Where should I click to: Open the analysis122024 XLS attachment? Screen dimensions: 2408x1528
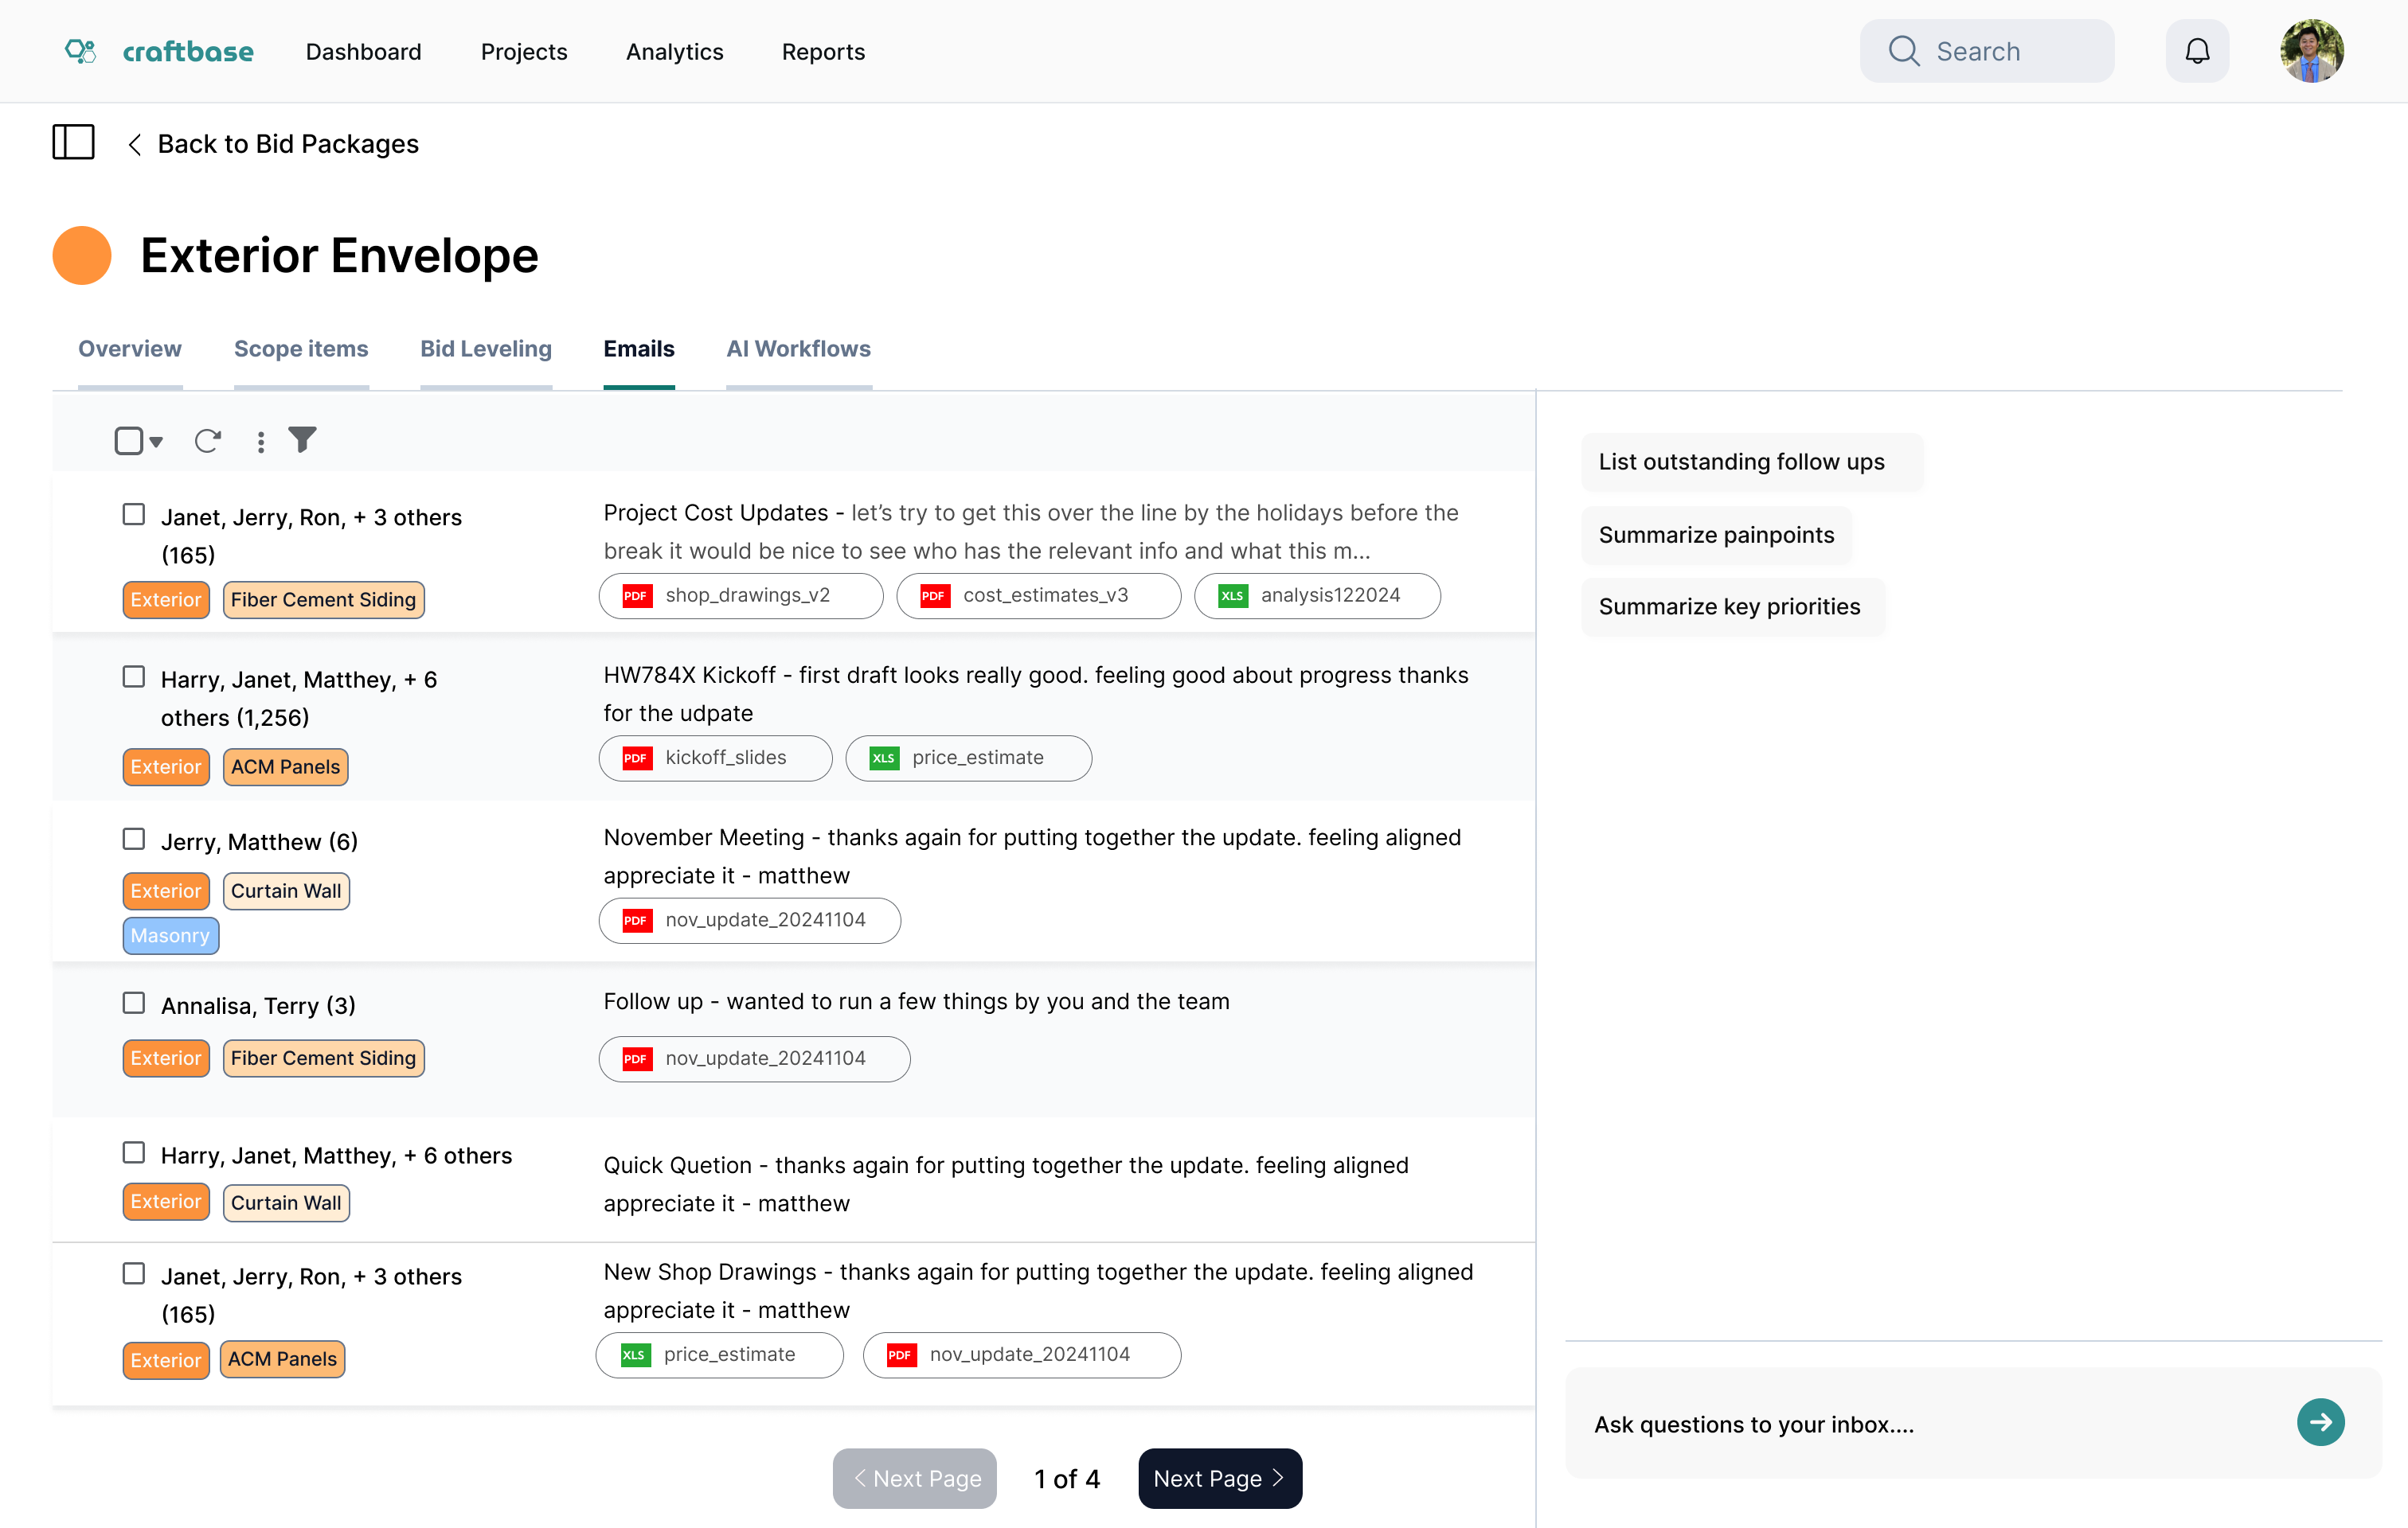click(x=1316, y=595)
